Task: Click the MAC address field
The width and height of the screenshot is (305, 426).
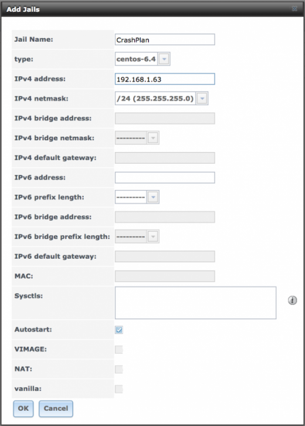Action: pos(165,276)
